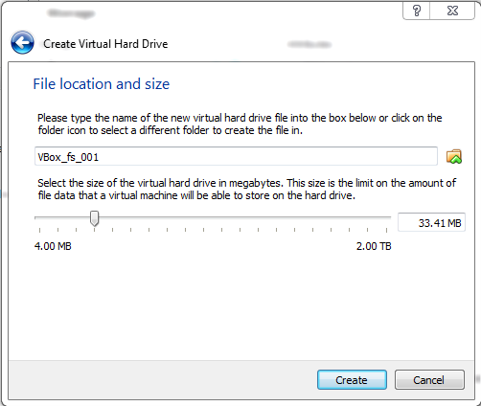Click the Create button

(352, 380)
